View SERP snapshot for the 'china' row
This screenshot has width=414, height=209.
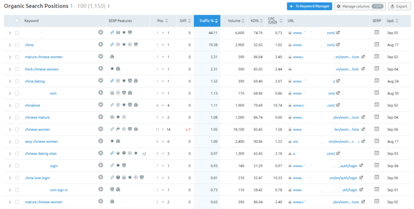point(377,44)
